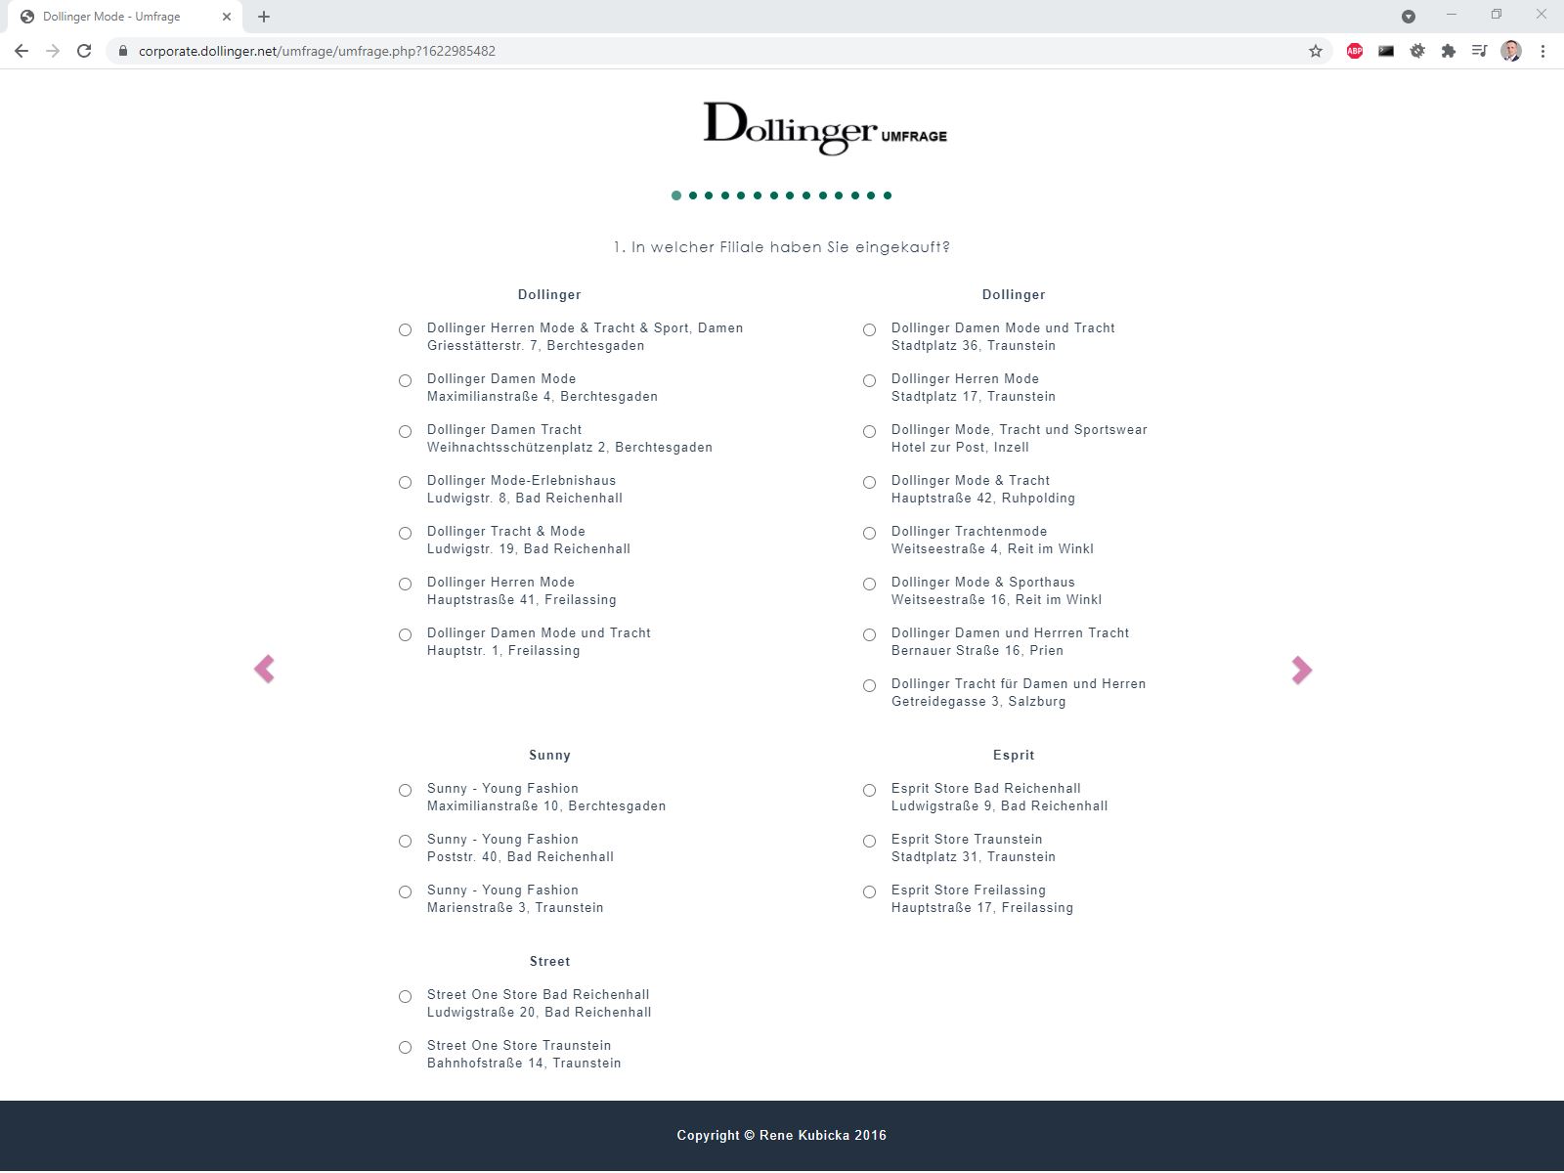This screenshot has height=1173, width=1564.
Task: Open the bug-shaped extension icon
Action: pyautogui.click(x=1417, y=51)
